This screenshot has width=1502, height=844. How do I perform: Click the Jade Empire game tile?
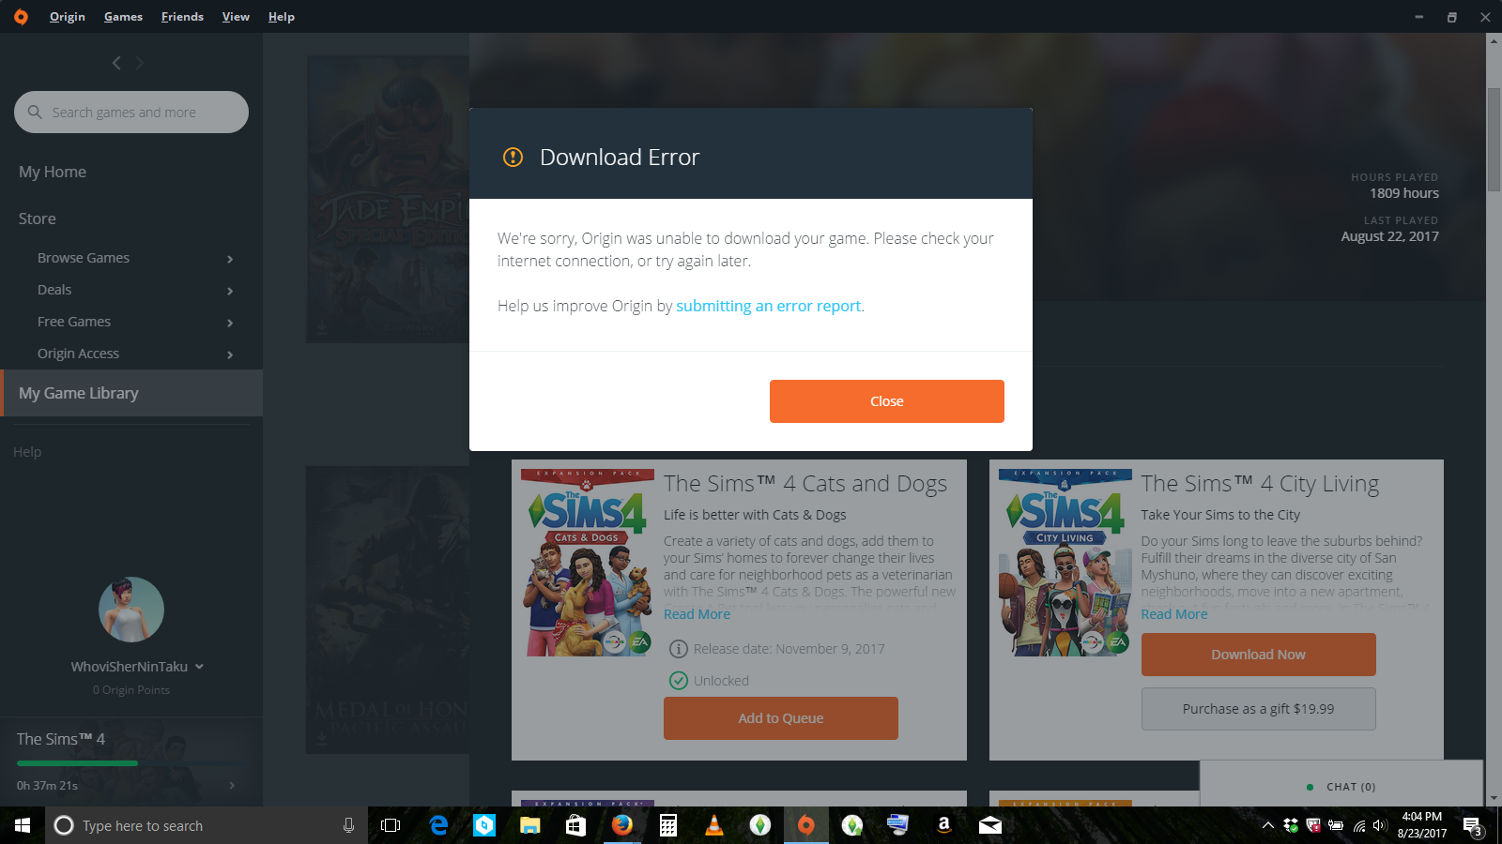pyautogui.click(x=388, y=199)
